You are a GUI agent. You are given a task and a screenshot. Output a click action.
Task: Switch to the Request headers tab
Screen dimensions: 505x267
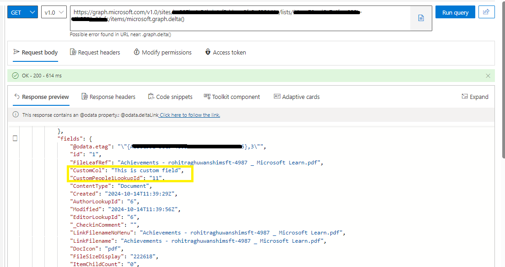(x=95, y=52)
